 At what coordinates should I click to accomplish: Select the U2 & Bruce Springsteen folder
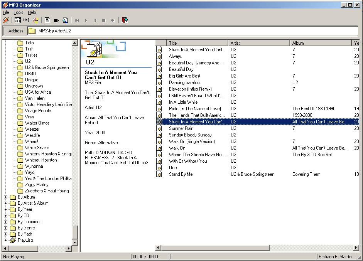coord(47,67)
